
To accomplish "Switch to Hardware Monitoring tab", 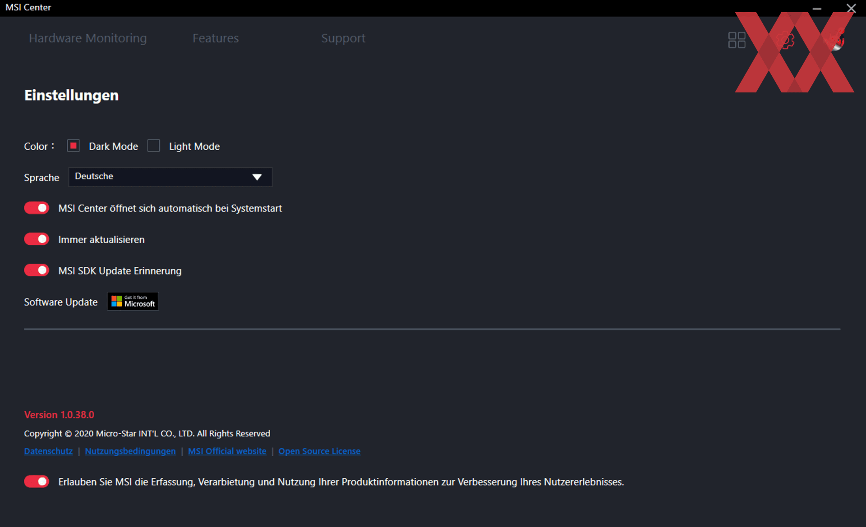I will pyautogui.click(x=88, y=38).
